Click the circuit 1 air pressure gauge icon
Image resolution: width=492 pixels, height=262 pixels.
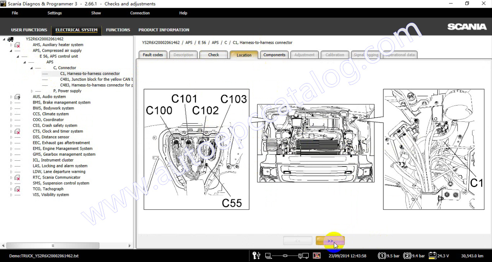pos(382,255)
